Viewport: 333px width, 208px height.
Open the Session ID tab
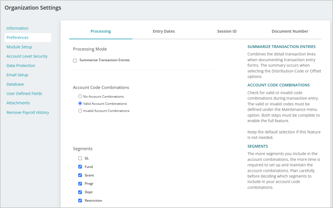coord(226,31)
